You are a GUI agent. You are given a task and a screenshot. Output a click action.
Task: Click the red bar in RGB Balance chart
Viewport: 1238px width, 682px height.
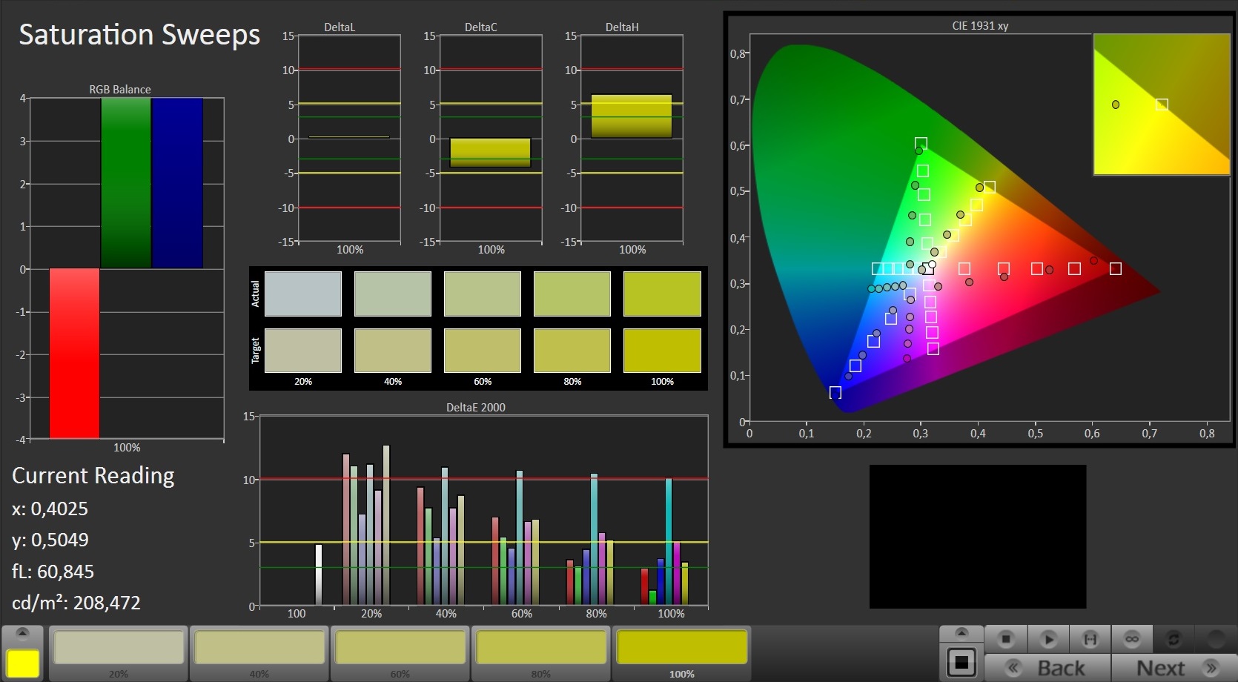[x=74, y=354]
